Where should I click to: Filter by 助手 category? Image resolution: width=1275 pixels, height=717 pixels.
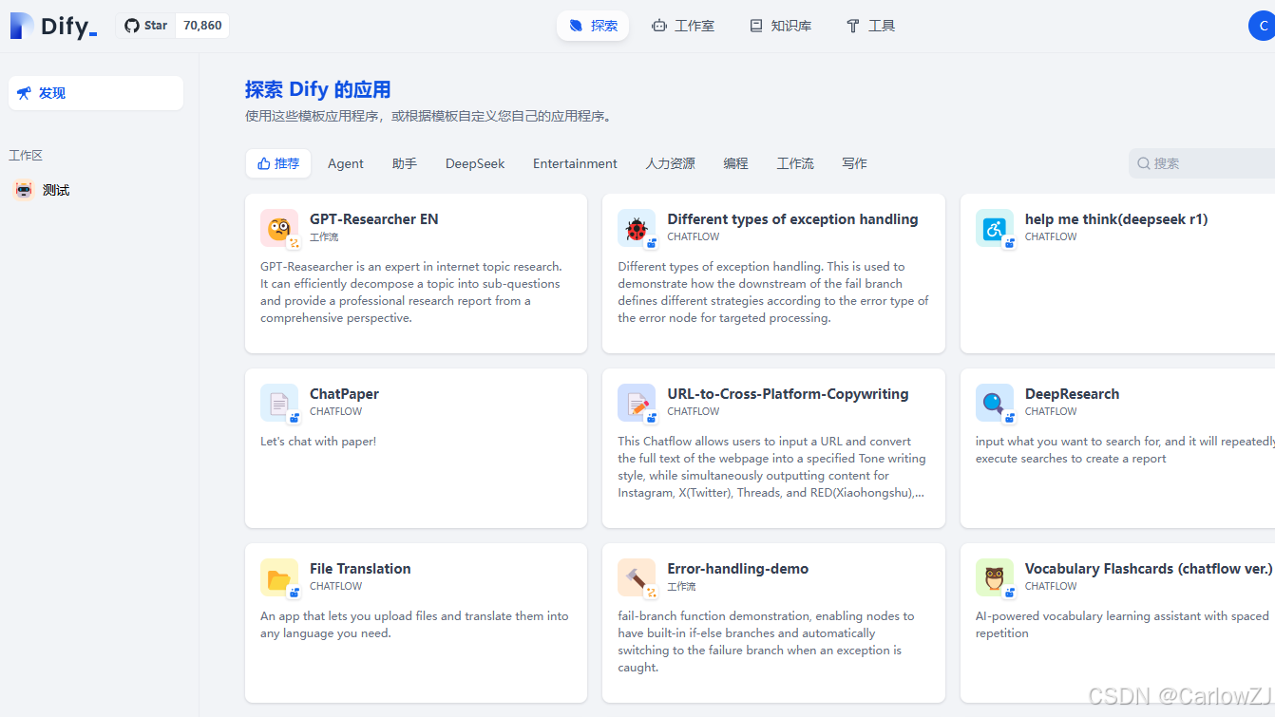[405, 163]
